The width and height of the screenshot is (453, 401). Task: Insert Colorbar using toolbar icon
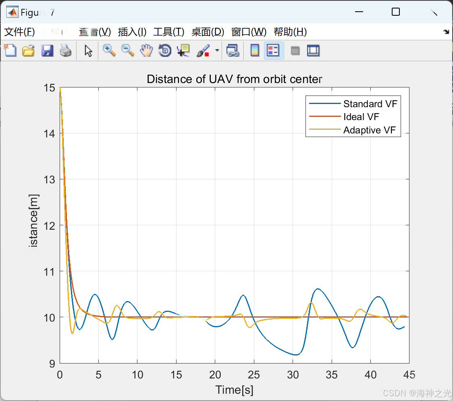point(255,50)
